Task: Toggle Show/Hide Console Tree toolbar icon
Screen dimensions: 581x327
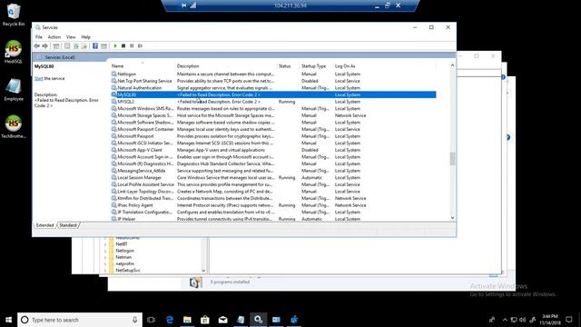Action: 56,46
